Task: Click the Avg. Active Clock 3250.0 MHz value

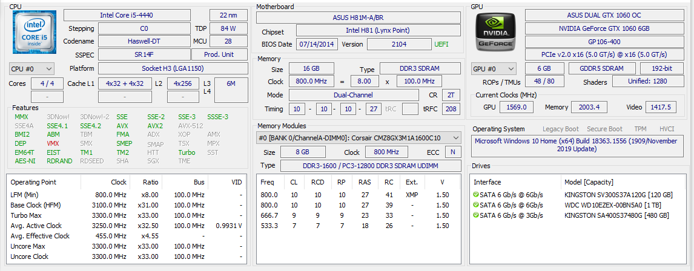Action: click(x=111, y=226)
